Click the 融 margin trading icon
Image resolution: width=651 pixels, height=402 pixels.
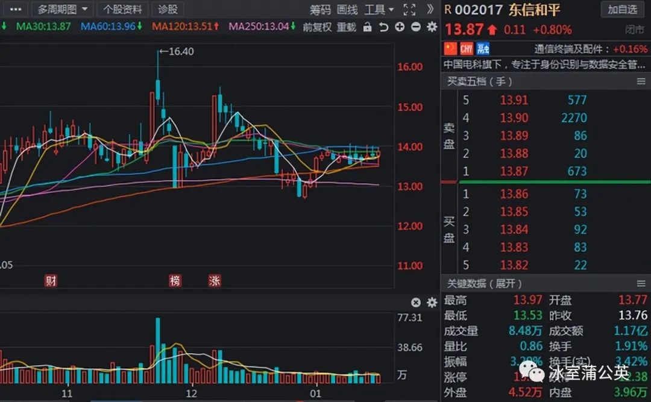click(x=483, y=49)
